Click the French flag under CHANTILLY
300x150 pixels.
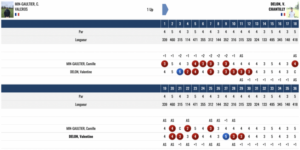click(x=283, y=14)
